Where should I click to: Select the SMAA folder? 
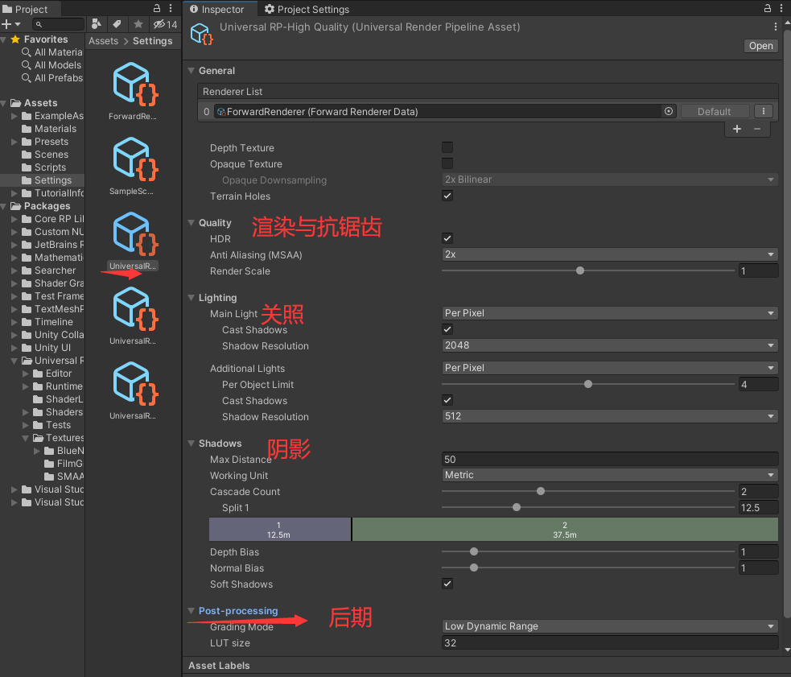coord(64,476)
